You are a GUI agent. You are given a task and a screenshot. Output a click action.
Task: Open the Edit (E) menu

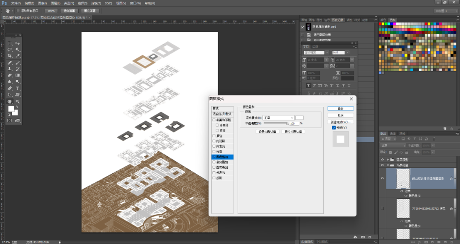pyautogui.click(x=29, y=3)
